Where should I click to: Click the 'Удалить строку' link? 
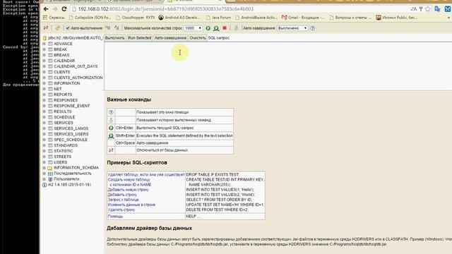(121, 210)
